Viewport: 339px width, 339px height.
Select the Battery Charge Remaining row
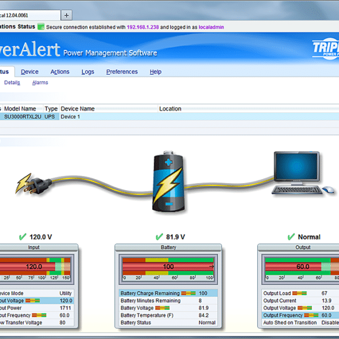point(168,293)
